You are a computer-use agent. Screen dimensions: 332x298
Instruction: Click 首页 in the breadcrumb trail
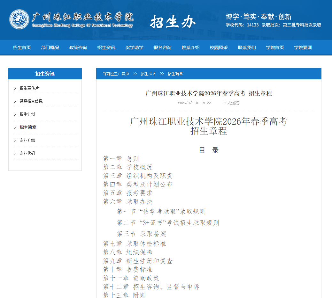125,74
